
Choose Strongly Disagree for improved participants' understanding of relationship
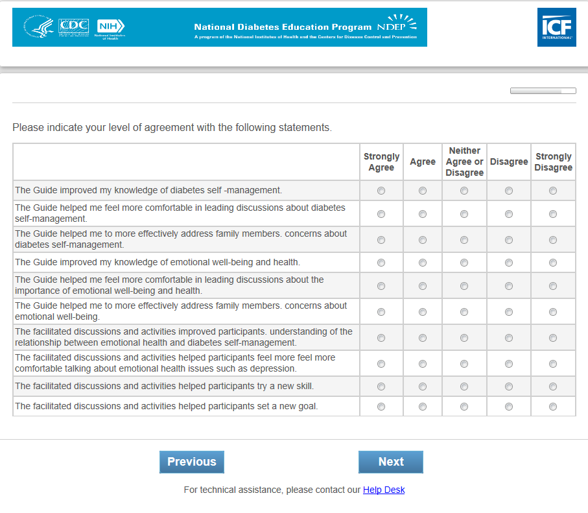click(553, 338)
